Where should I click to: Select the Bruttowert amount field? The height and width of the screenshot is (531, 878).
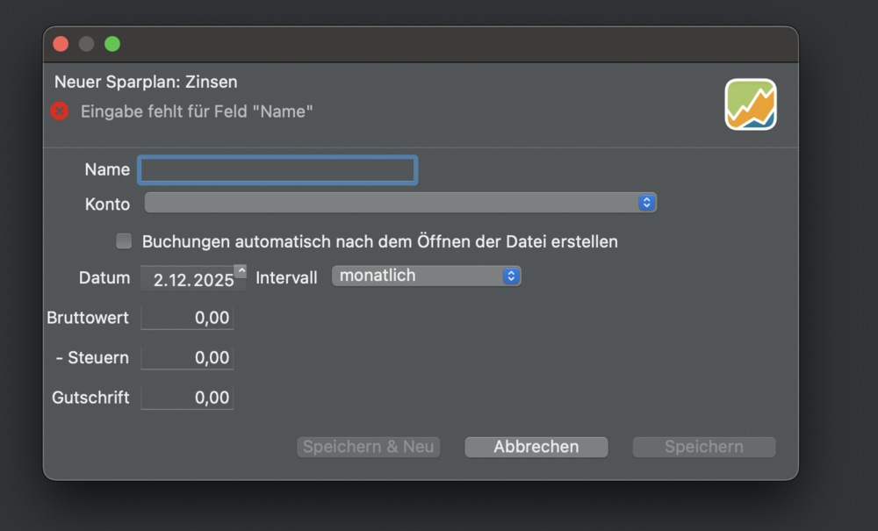[187, 318]
